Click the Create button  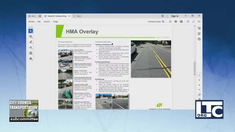(77, 16)
